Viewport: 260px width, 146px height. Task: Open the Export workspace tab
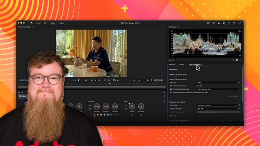62,23
